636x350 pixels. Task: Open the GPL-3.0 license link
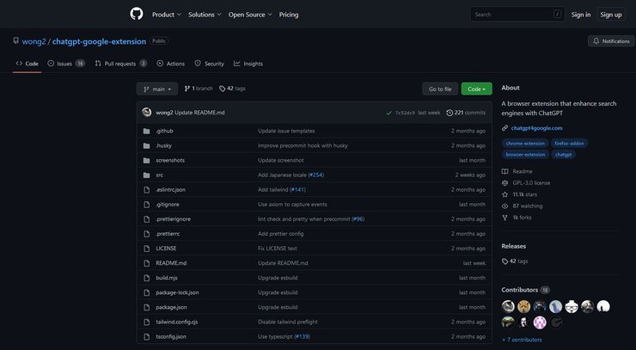click(530, 182)
